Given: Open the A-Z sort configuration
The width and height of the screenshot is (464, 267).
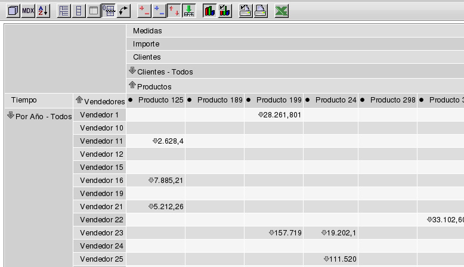Looking at the screenshot, I should coord(43,11).
